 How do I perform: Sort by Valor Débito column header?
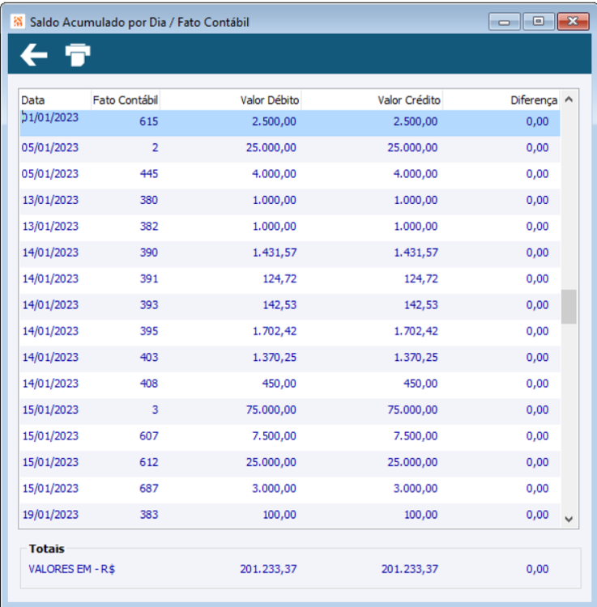point(231,100)
